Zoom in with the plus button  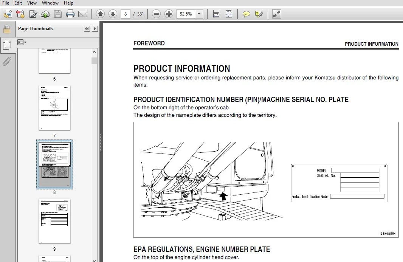pos(169,14)
